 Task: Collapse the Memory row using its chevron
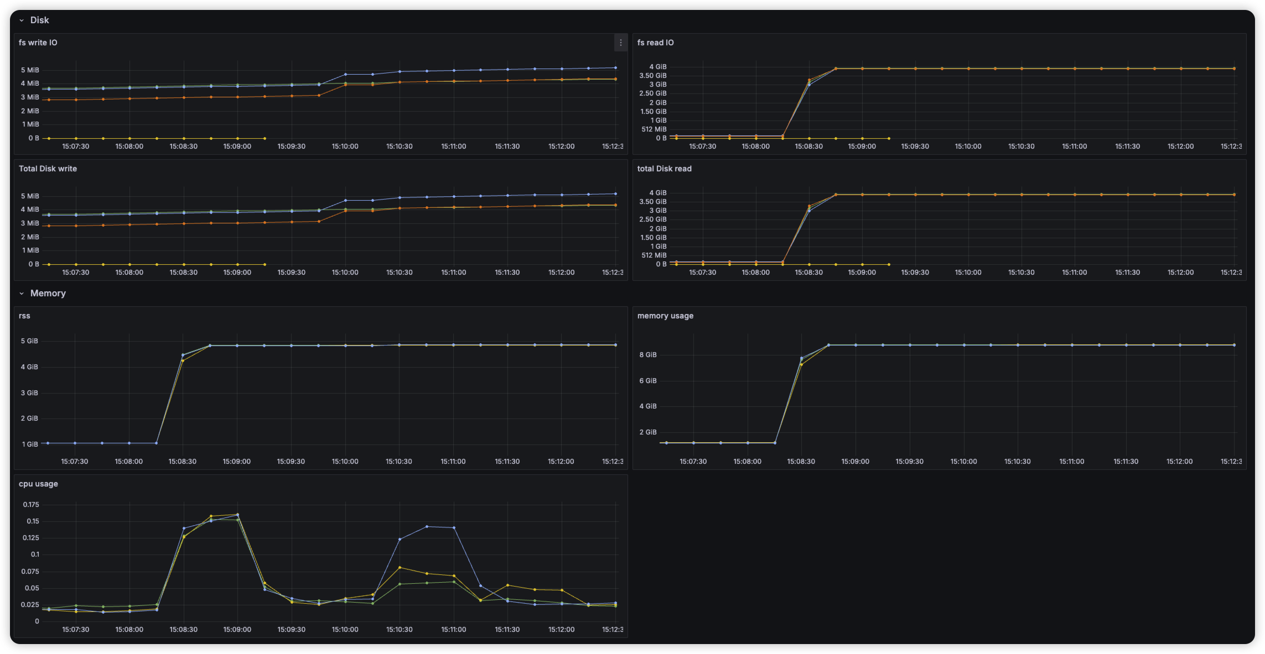(x=22, y=294)
